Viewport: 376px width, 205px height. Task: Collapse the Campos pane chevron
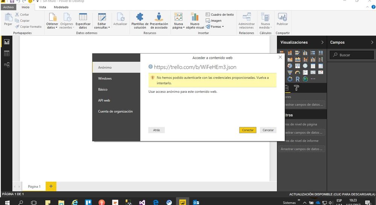coord(372,42)
